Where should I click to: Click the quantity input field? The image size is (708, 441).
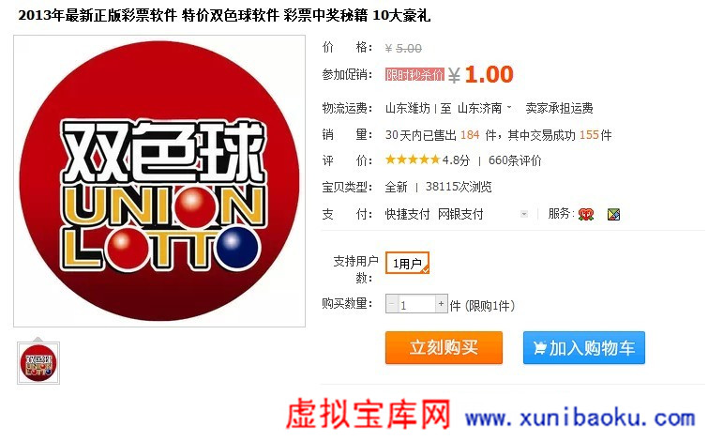[x=416, y=304]
